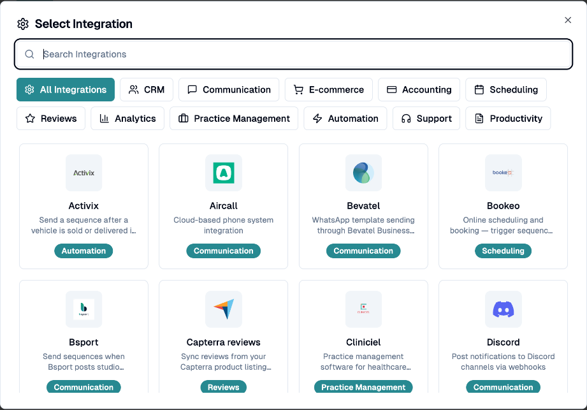Click 'Cloud-based phone system integration' description
This screenshot has width=587, height=410.
(x=224, y=226)
